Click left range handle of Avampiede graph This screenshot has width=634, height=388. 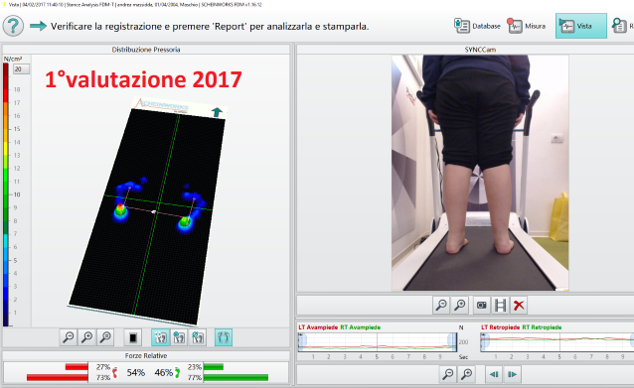(302, 341)
